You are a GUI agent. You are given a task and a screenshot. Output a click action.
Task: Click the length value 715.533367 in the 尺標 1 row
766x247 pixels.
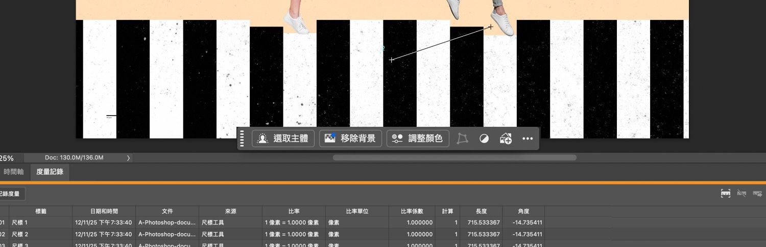click(484, 223)
